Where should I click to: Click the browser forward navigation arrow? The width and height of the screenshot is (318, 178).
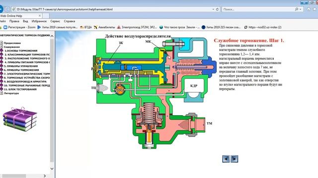[7, 9]
